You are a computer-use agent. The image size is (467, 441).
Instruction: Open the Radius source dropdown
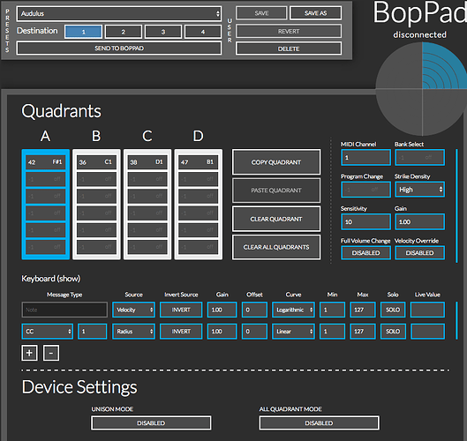(133, 332)
